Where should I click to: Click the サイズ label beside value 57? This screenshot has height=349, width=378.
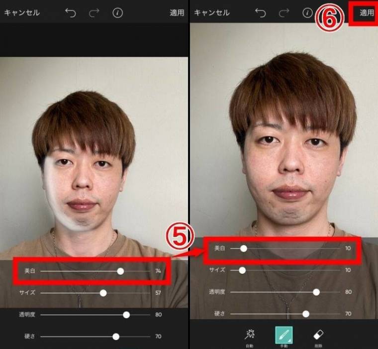tap(27, 293)
